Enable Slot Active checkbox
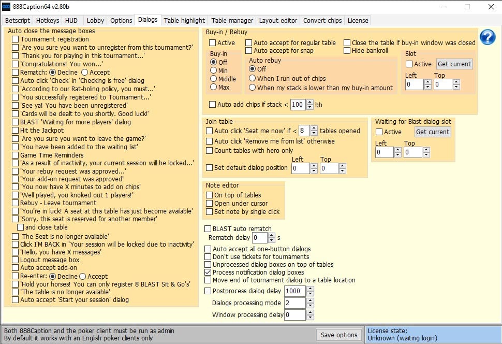502x344 pixels. coord(409,64)
